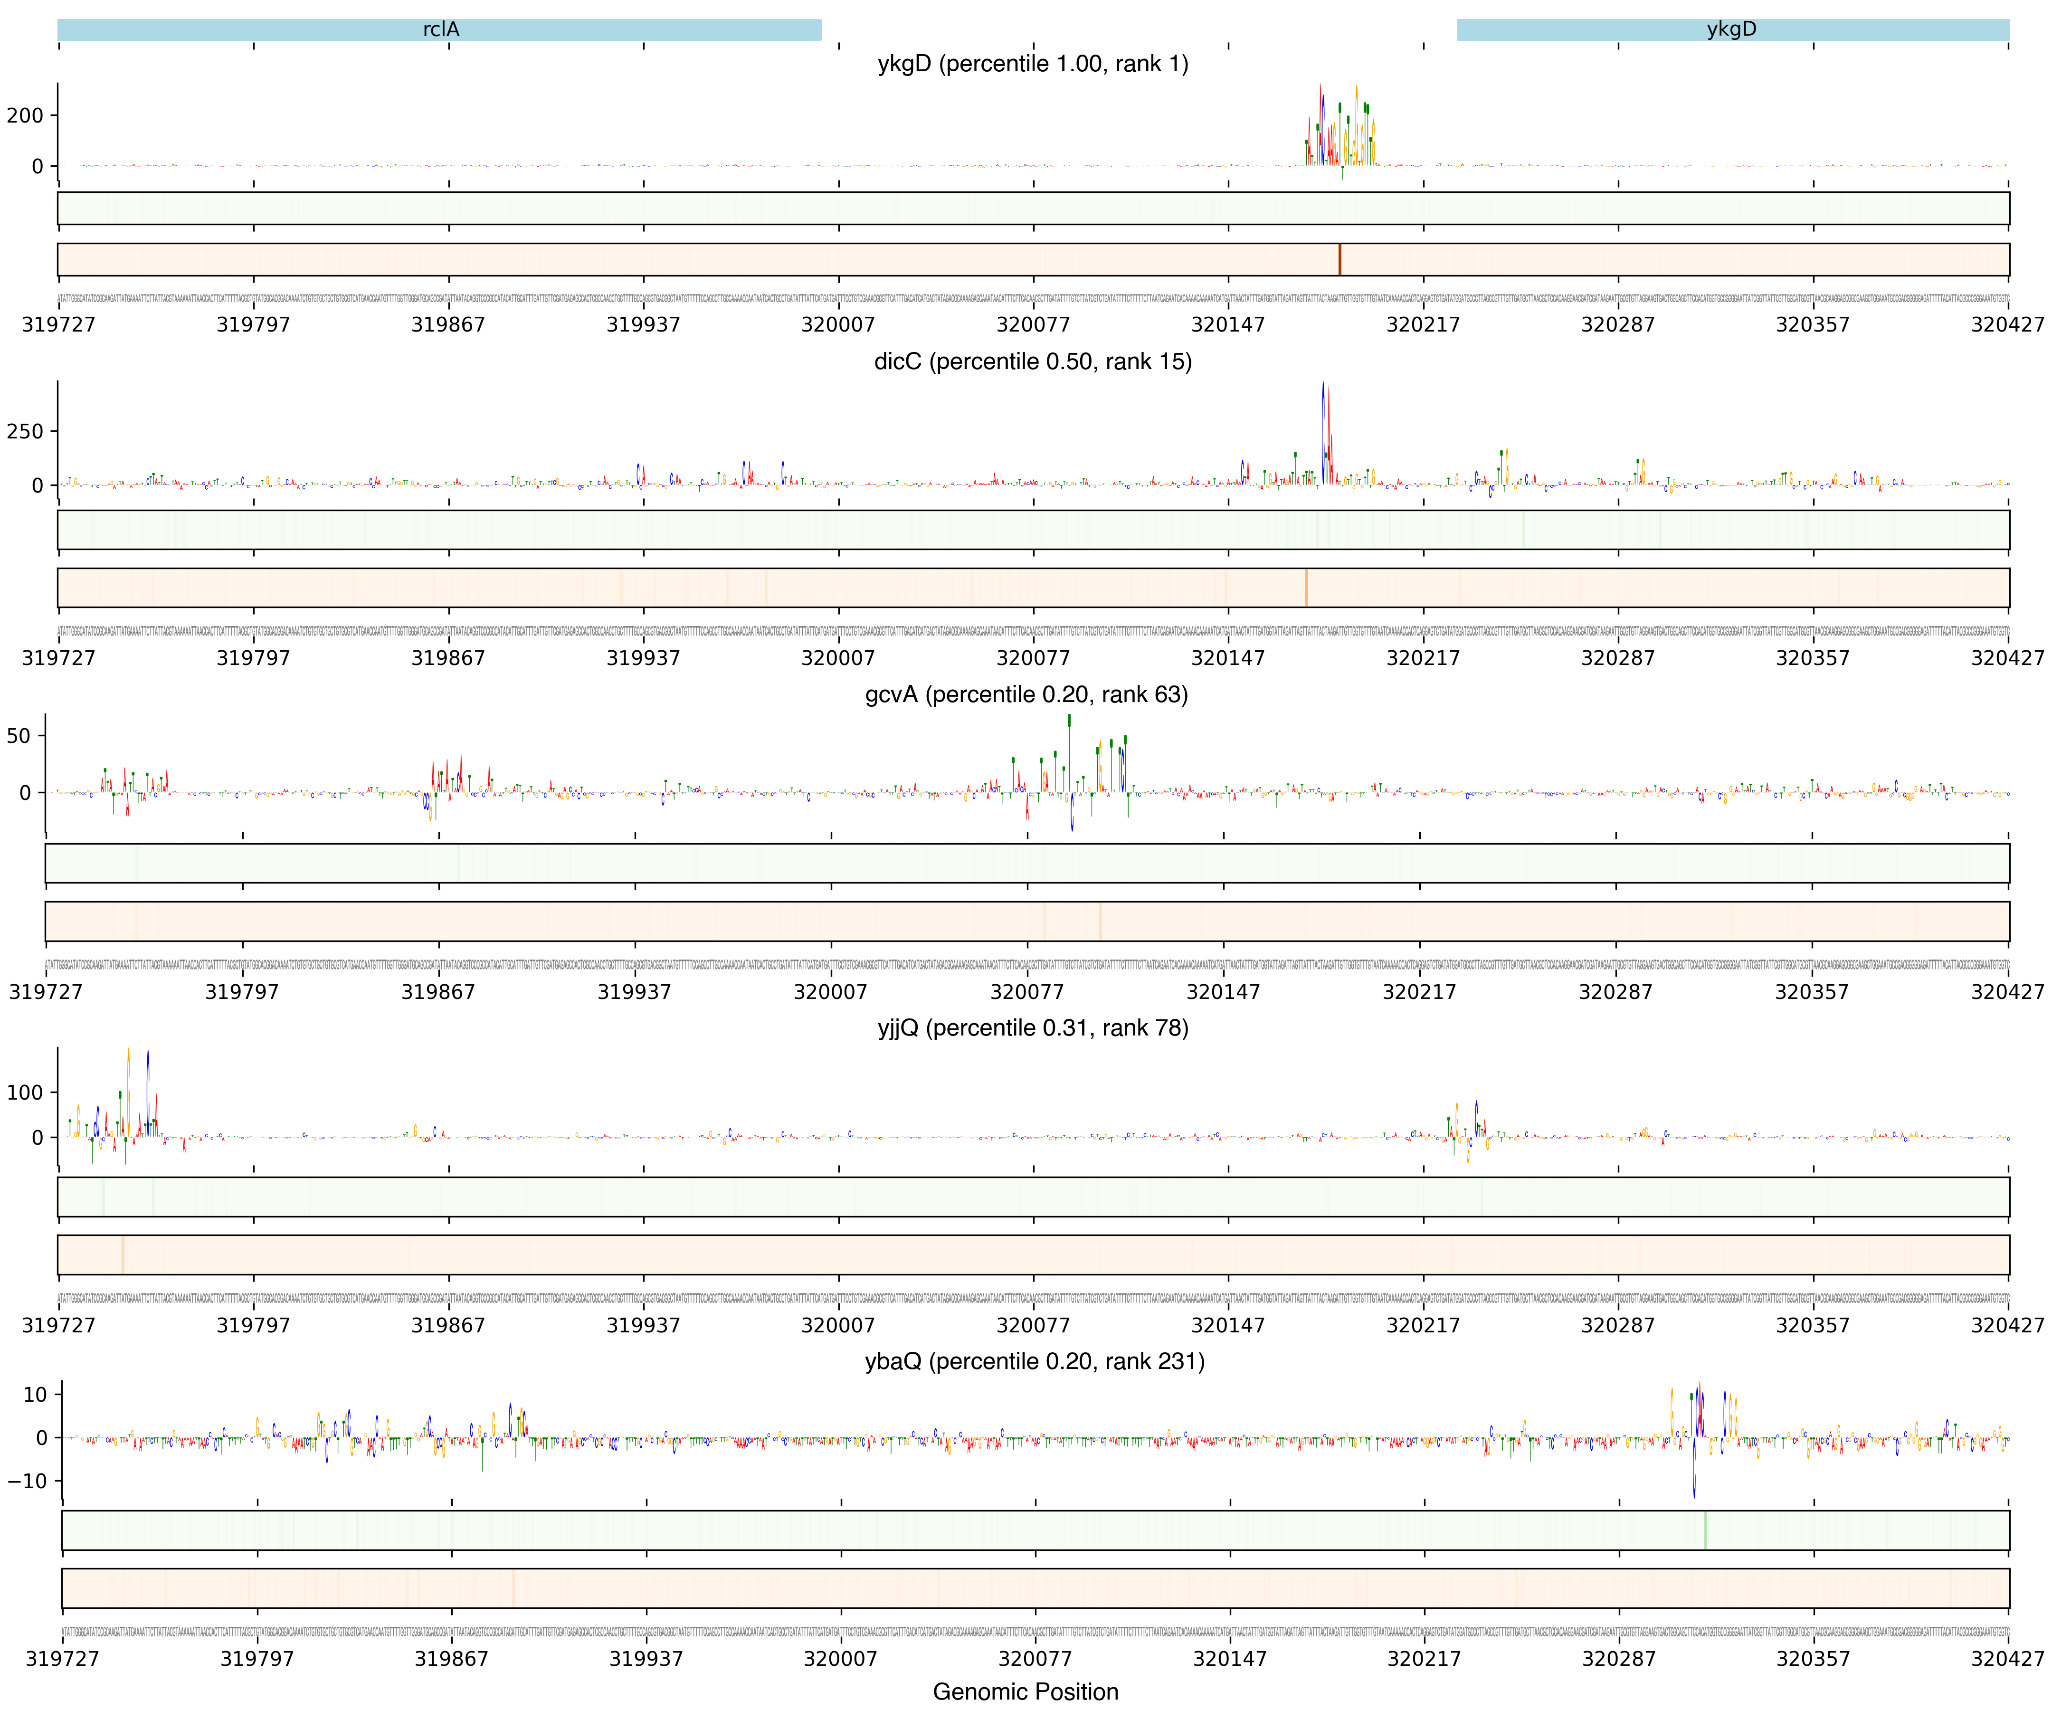Click the orange marker in dicC orange heatmap
The height and width of the screenshot is (1710, 2052).
[1306, 588]
